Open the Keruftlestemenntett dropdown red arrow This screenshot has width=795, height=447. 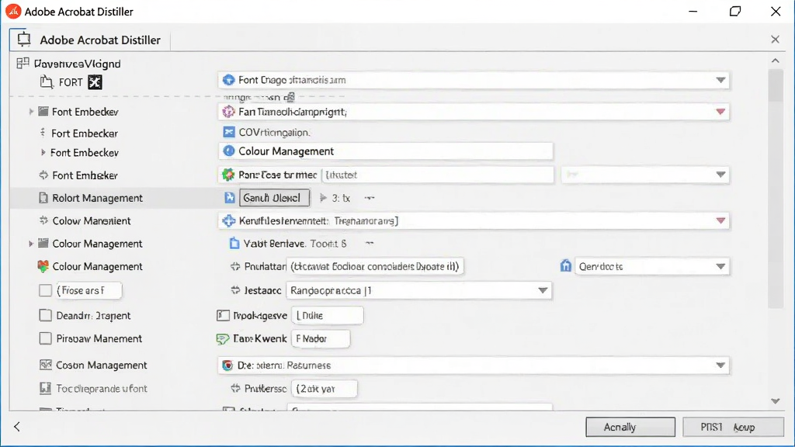pyautogui.click(x=720, y=220)
